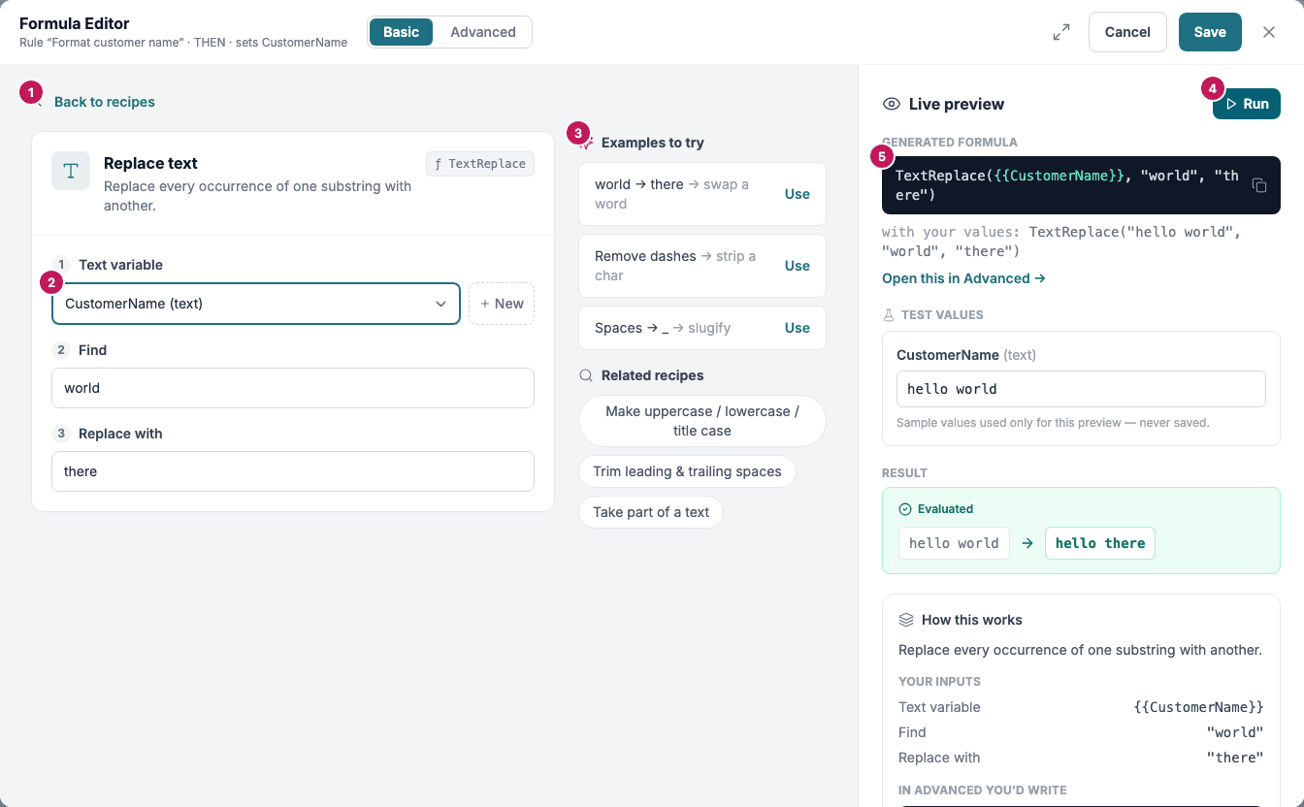Open this in Advanced link
1304x807 pixels.
(x=963, y=278)
